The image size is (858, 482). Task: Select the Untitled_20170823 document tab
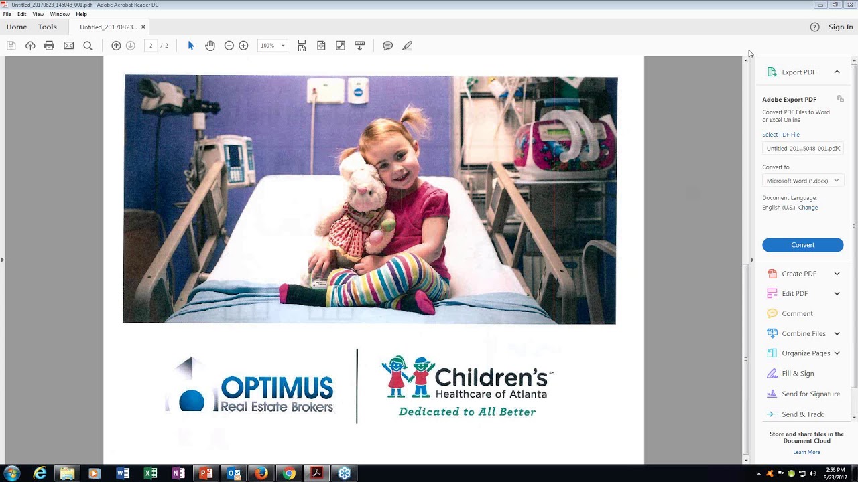point(108,27)
